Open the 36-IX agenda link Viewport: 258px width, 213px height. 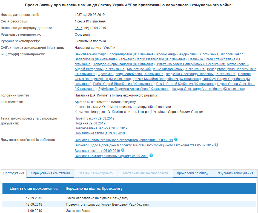click(79, 28)
